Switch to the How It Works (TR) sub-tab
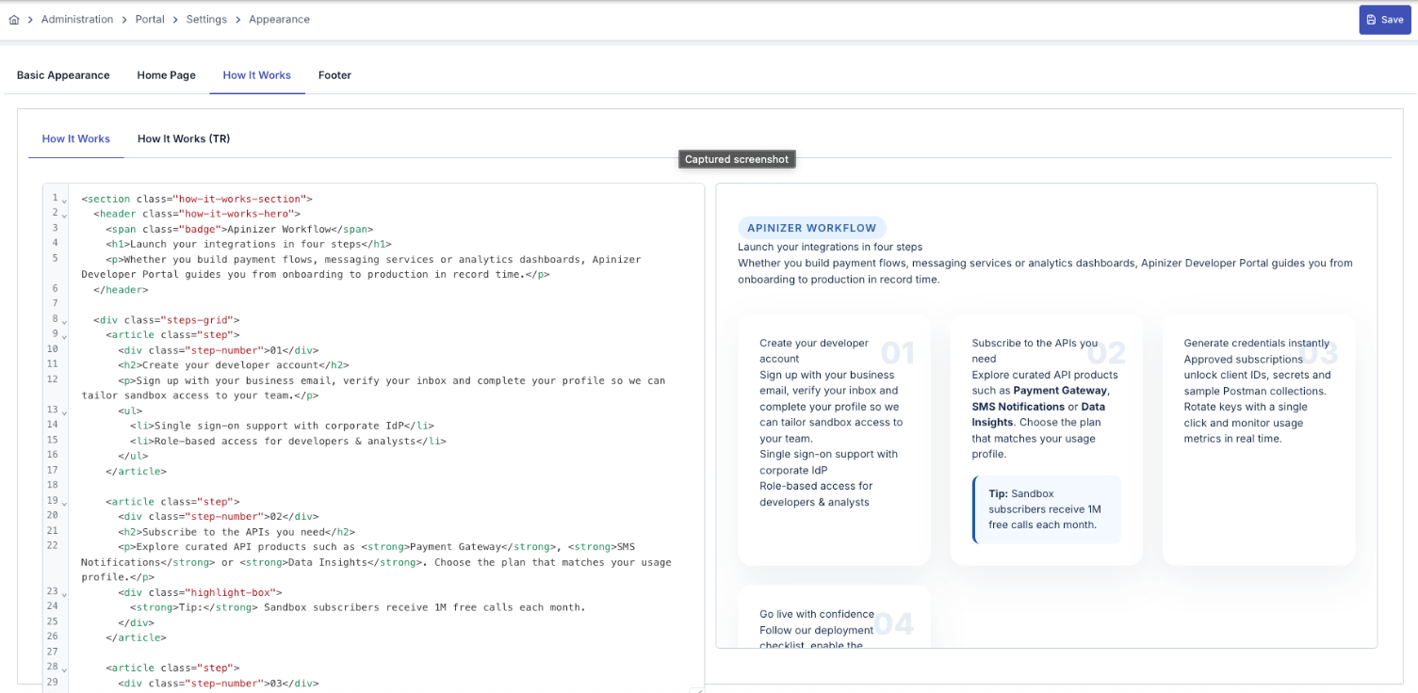This screenshot has width=1418, height=693. pos(184,139)
